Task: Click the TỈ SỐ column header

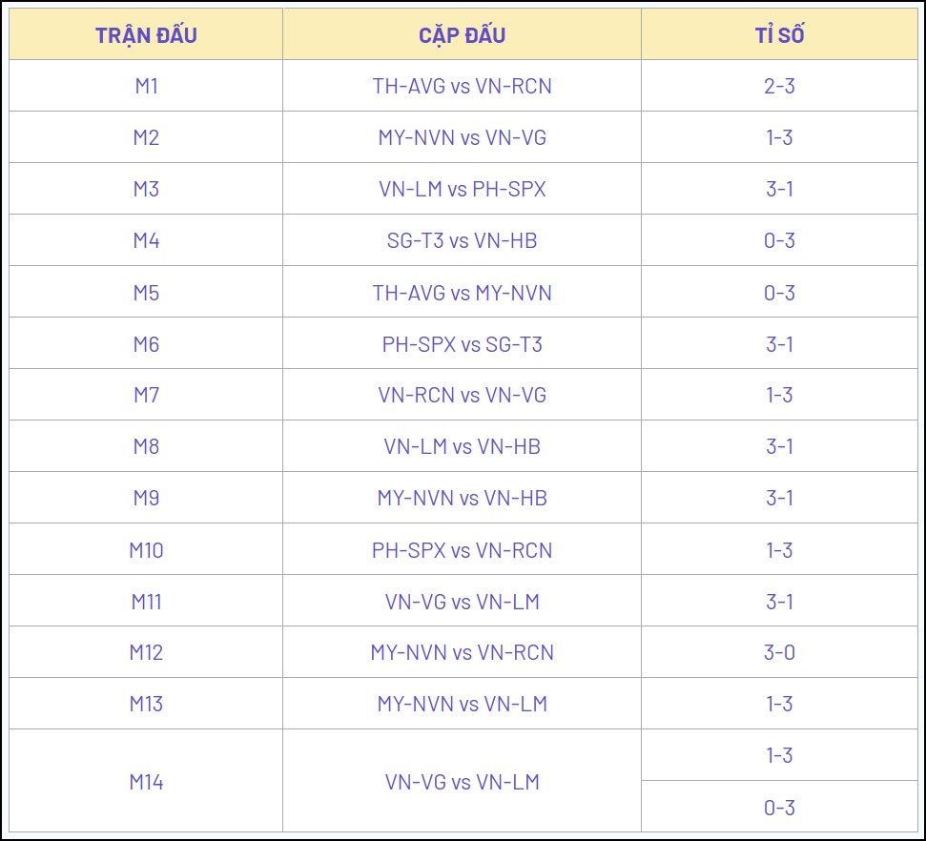Action: [x=779, y=35]
